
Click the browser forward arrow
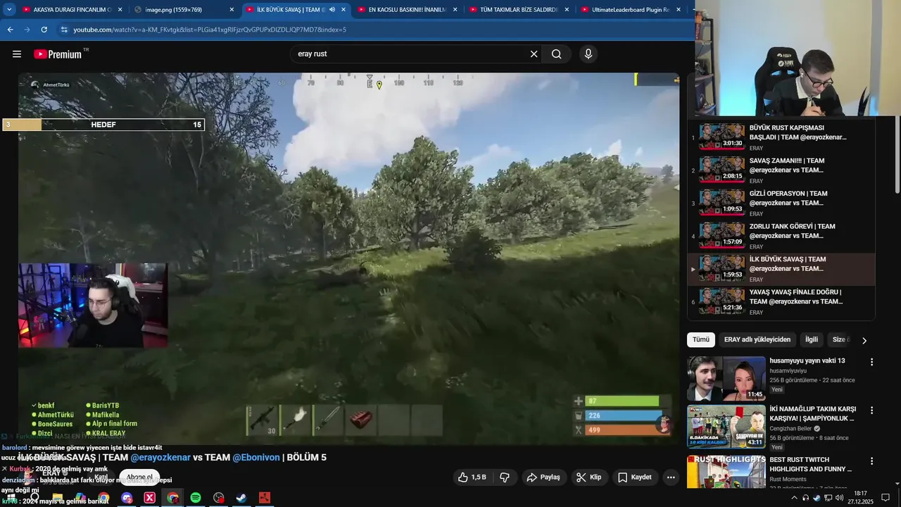tap(27, 30)
